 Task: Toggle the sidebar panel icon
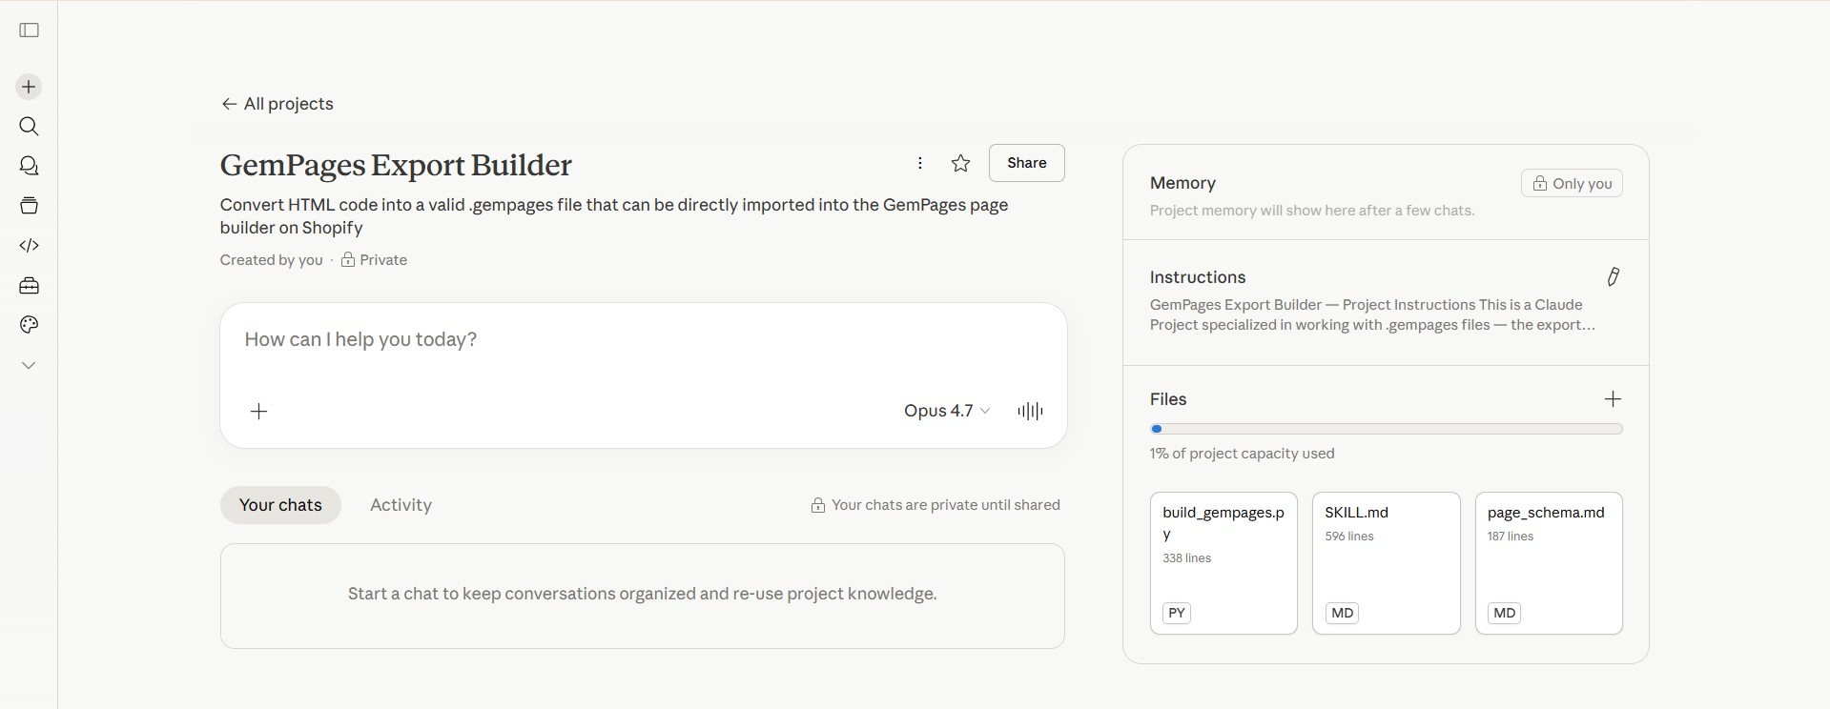tap(30, 30)
